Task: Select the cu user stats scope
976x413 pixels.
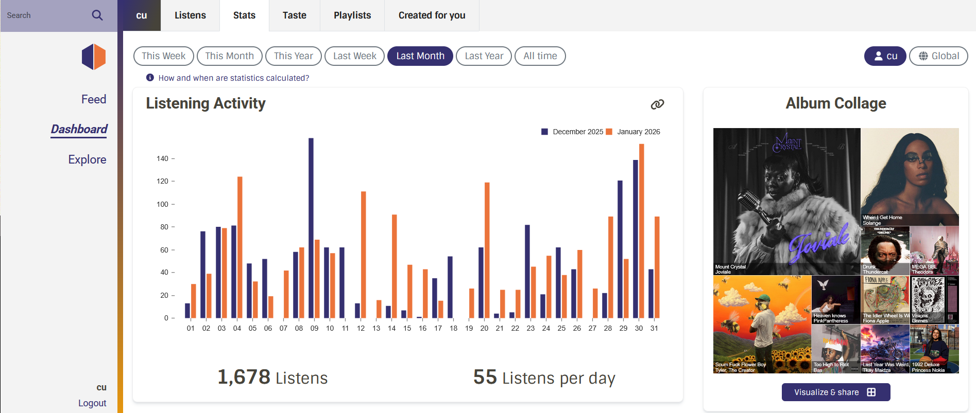Action: click(885, 56)
